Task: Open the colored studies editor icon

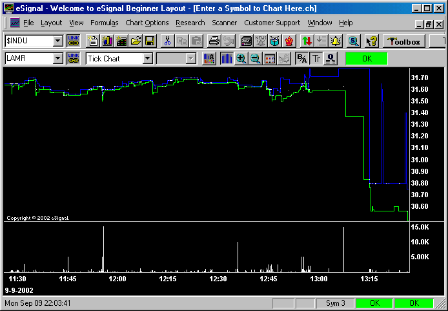Action: click(x=209, y=58)
